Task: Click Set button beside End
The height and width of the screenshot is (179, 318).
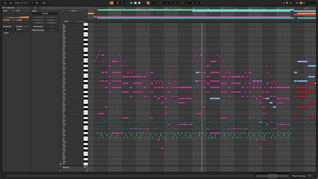Action: point(27,11)
